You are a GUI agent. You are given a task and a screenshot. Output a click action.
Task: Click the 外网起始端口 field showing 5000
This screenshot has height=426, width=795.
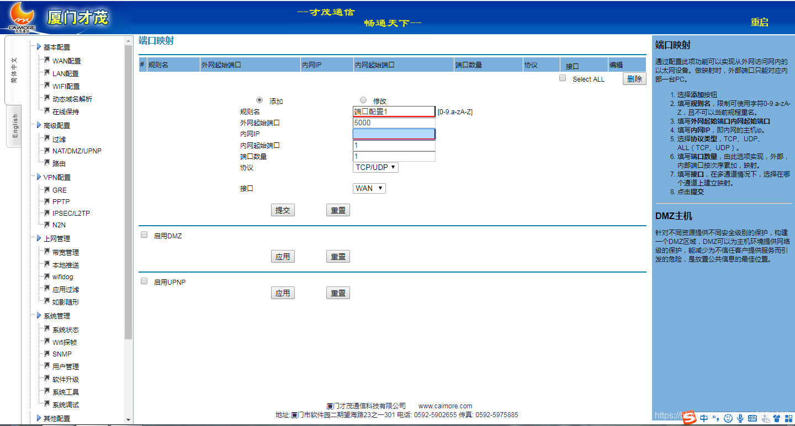coord(394,123)
